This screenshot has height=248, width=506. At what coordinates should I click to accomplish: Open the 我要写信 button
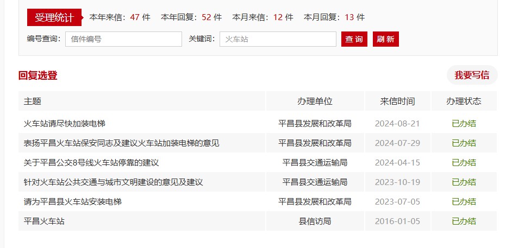[472, 75]
